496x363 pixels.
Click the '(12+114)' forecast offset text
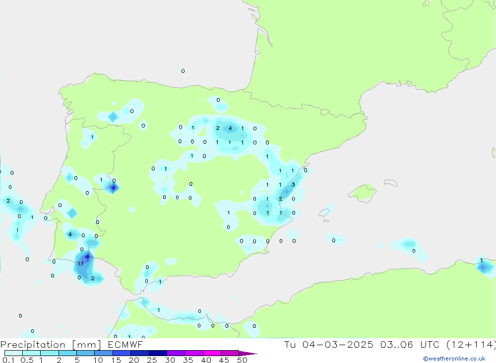pyautogui.click(x=471, y=345)
